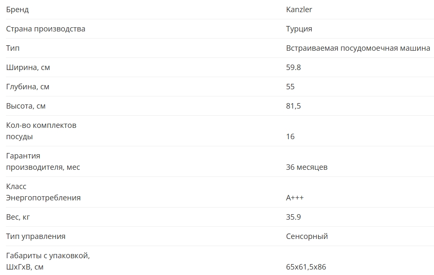Click the height value "81,5"

[x=293, y=106]
